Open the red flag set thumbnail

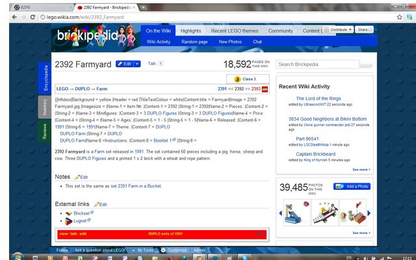click(x=353, y=213)
